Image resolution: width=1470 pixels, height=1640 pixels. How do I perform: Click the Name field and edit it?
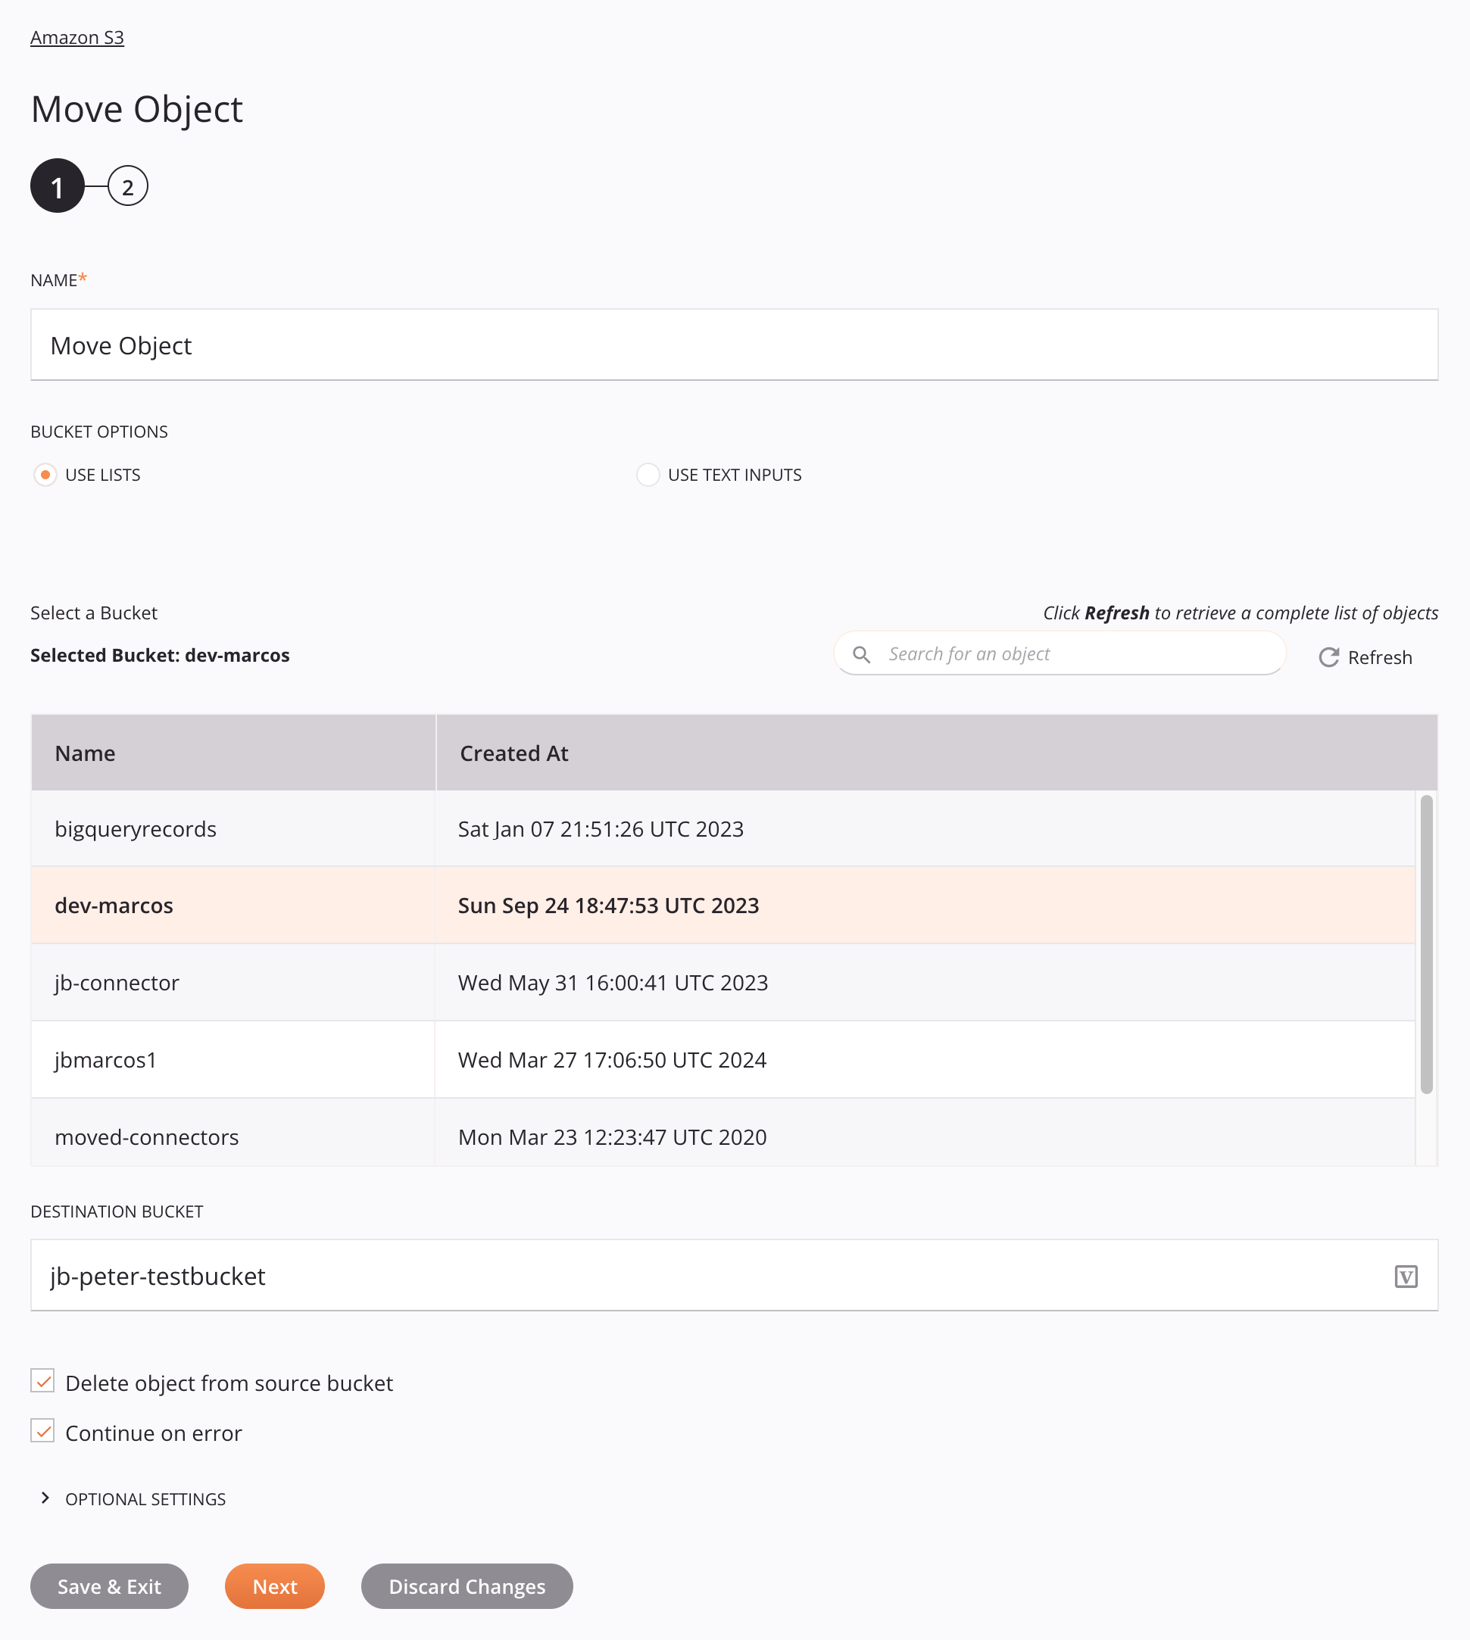click(x=735, y=345)
